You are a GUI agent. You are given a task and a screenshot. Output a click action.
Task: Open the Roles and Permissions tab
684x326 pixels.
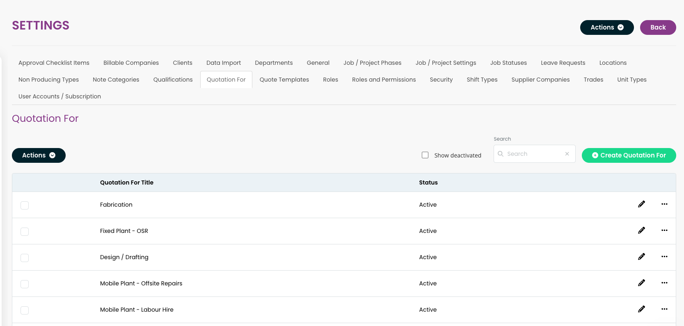point(384,80)
